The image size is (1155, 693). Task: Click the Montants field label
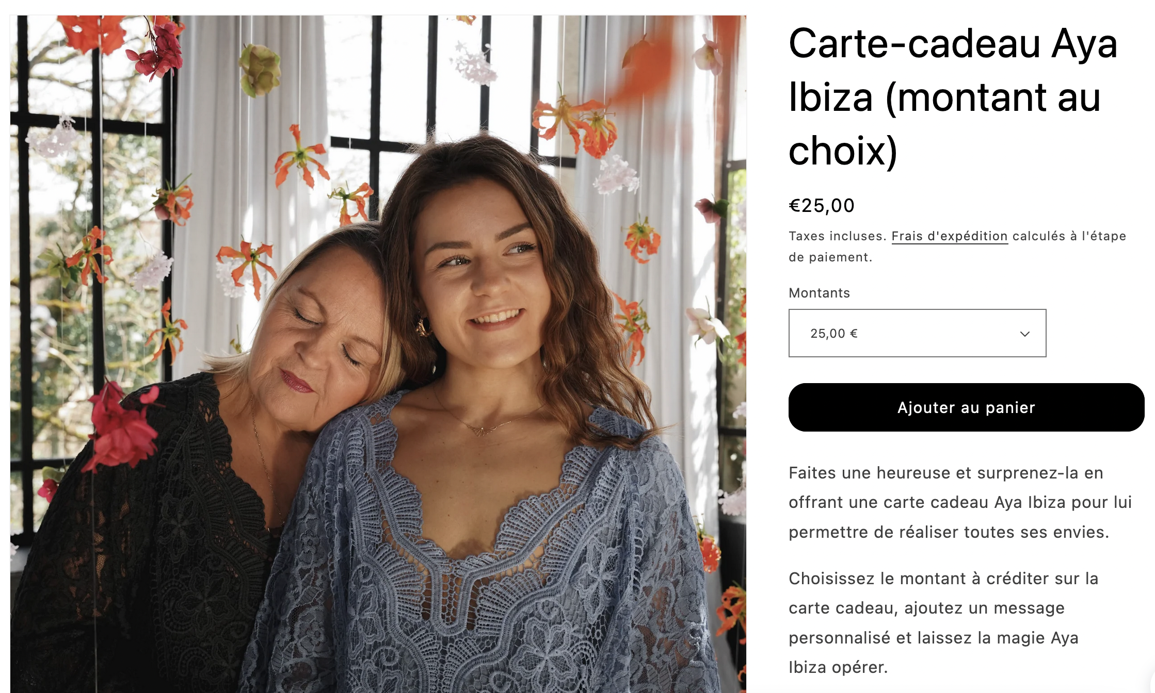click(x=819, y=293)
